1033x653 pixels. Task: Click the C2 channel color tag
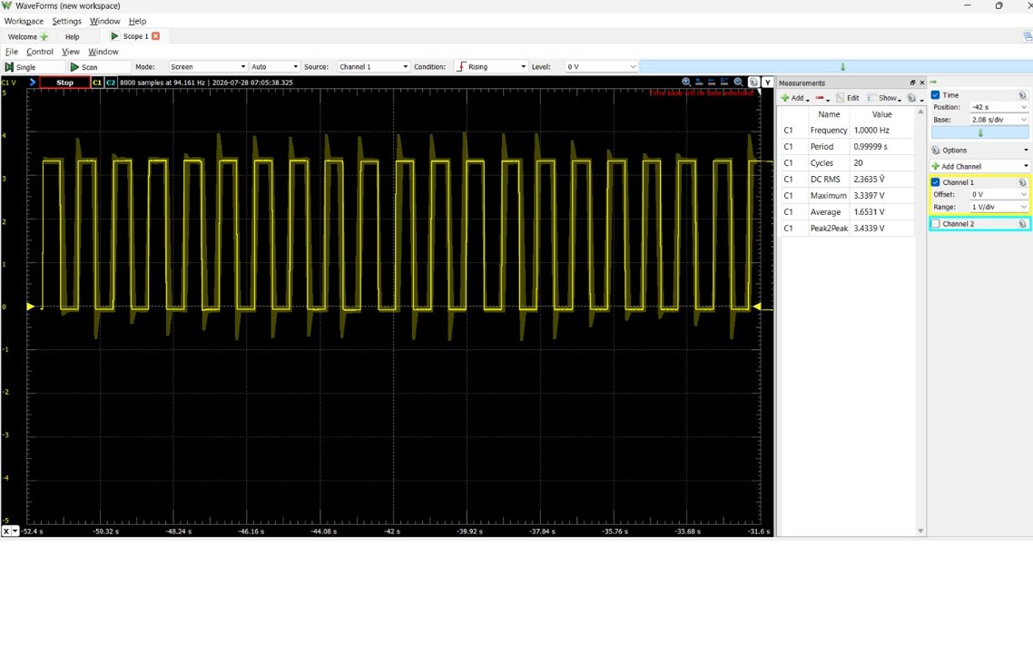click(111, 83)
